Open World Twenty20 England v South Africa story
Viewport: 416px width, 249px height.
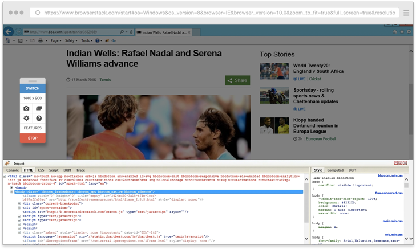coord(318,68)
